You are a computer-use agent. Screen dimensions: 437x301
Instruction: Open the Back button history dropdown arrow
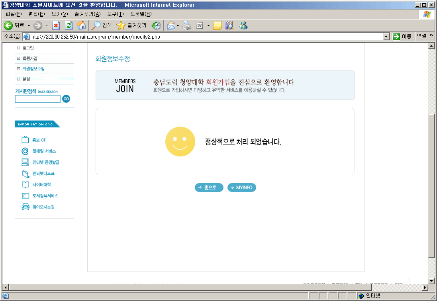[x=29, y=25]
